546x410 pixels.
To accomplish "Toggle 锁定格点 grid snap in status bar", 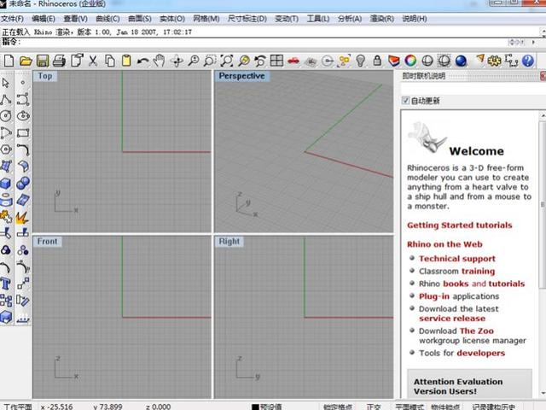I will pyautogui.click(x=338, y=407).
